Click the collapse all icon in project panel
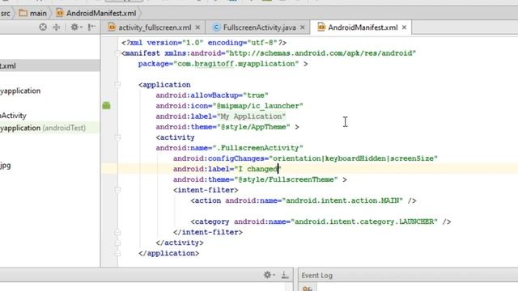 [x=57, y=27]
